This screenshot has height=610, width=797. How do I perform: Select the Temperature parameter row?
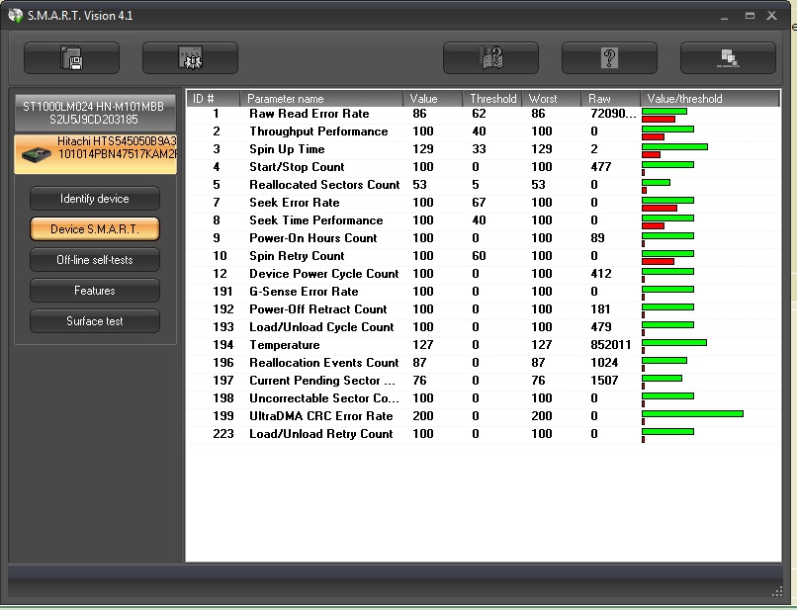pos(484,345)
